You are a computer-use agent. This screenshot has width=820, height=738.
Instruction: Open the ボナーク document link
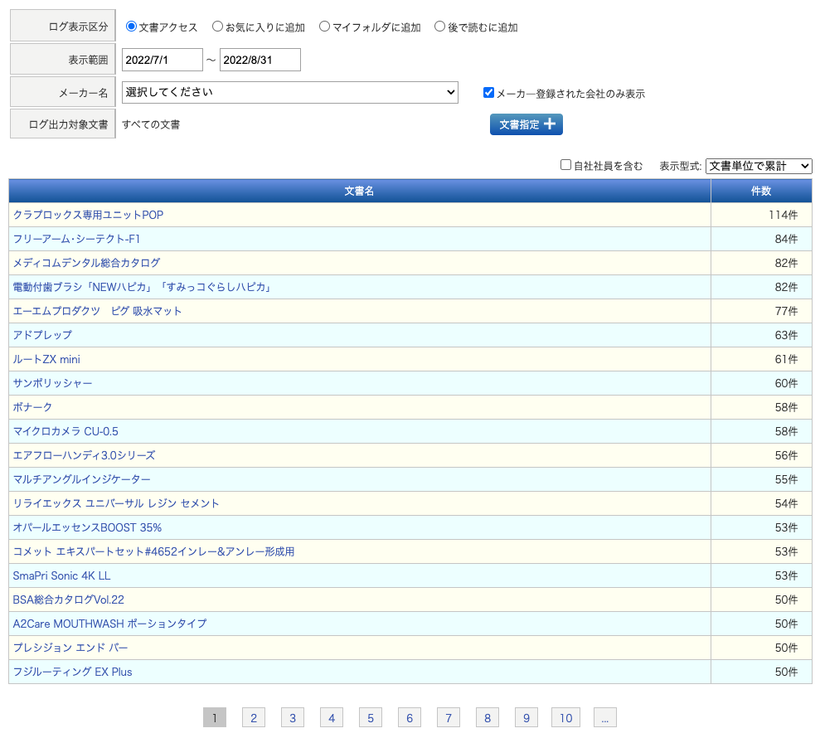pyautogui.click(x=32, y=407)
